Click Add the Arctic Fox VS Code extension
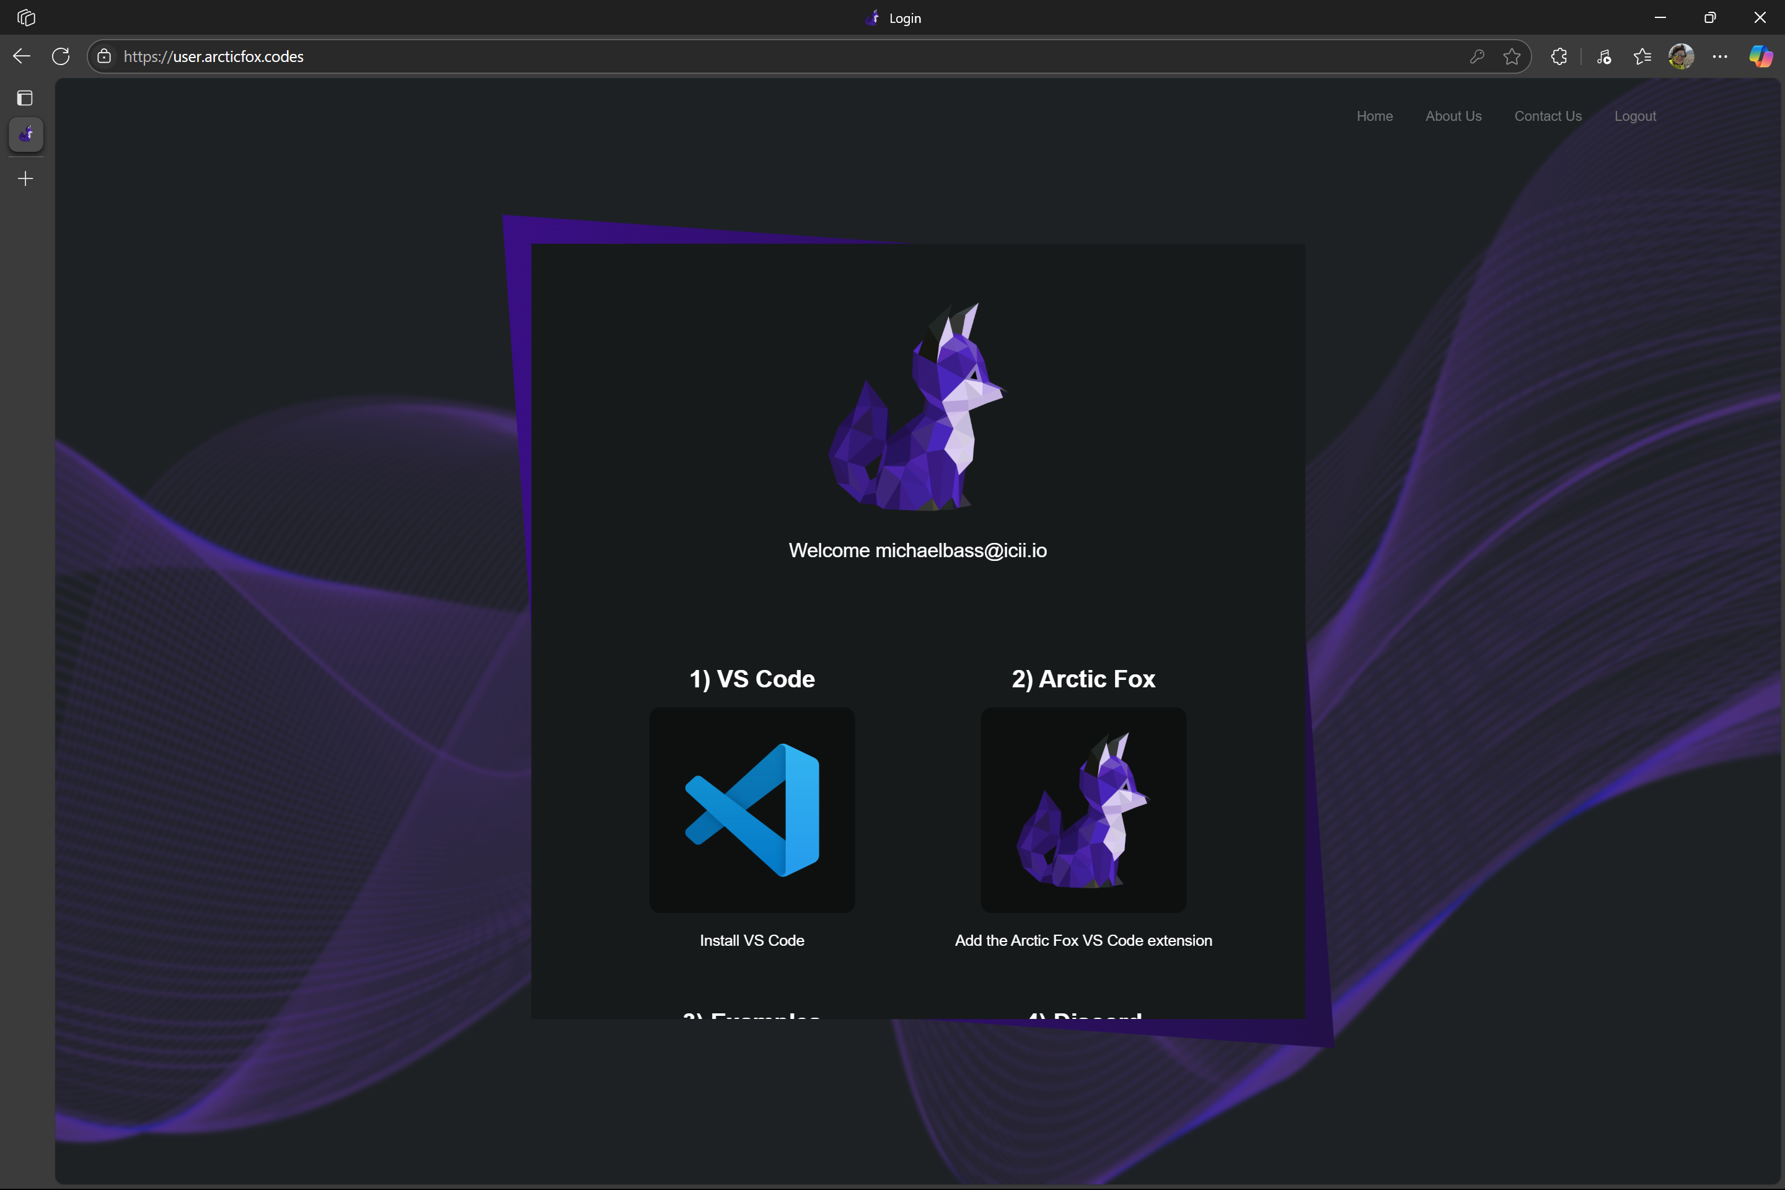1785x1190 pixels. 1084,940
